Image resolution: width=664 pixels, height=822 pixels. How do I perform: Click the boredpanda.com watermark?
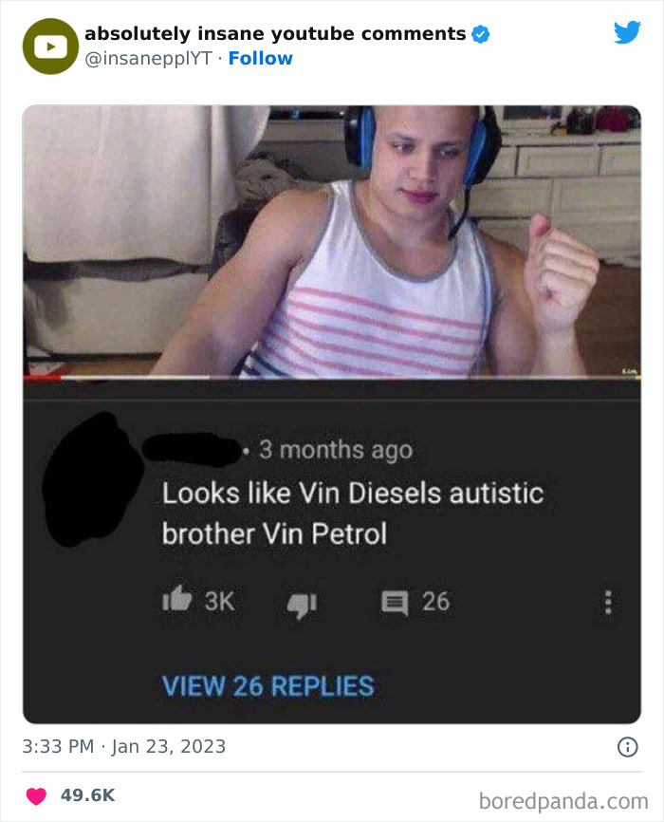coord(563,801)
